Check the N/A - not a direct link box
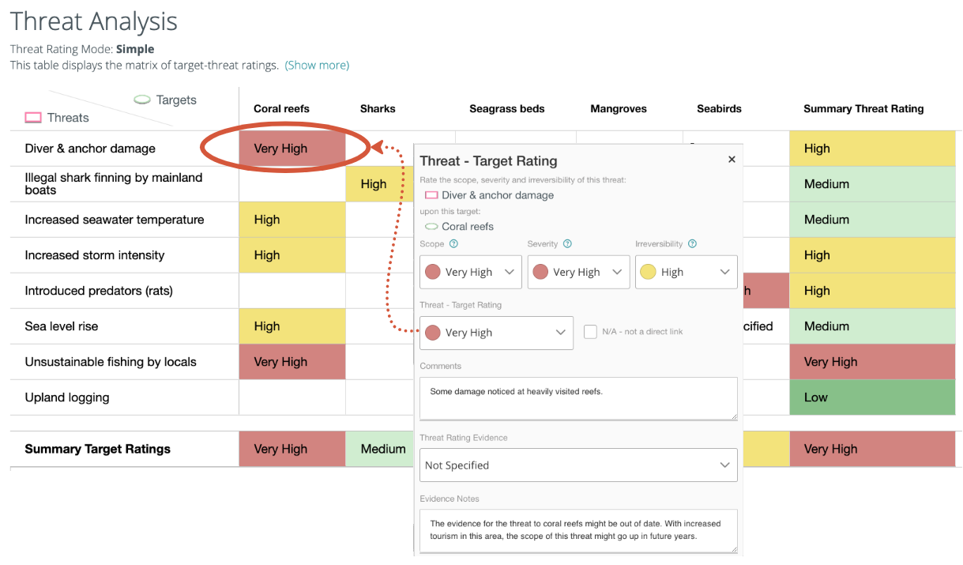This screenshot has width=963, height=565. click(590, 332)
